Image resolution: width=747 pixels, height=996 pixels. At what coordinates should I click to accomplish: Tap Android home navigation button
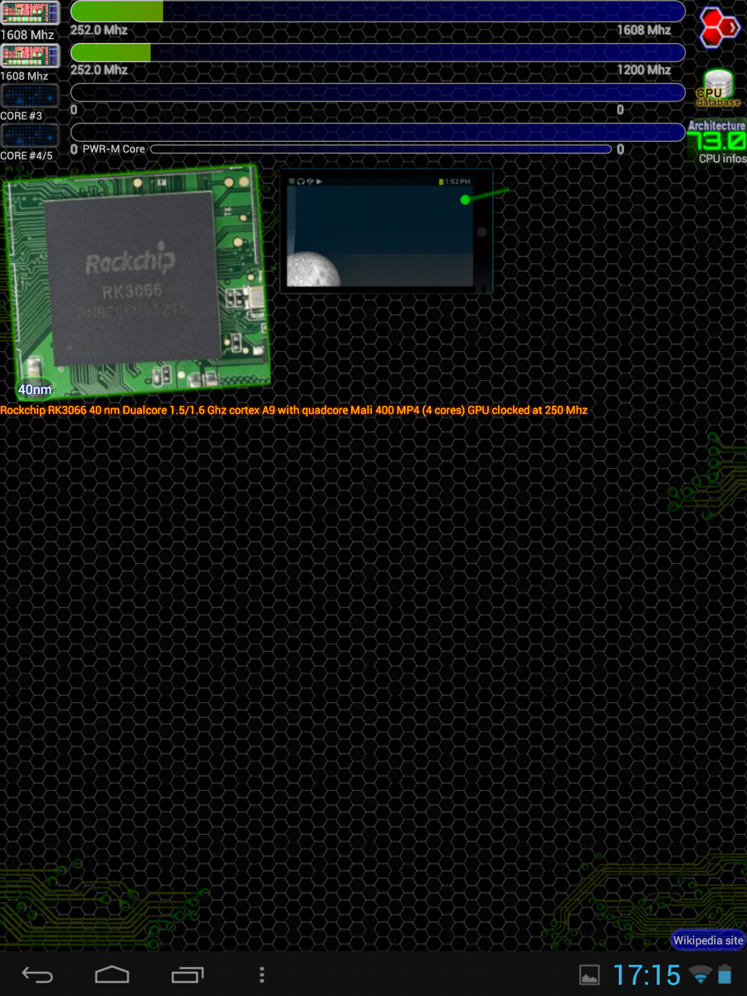pyautogui.click(x=112, y=974)
